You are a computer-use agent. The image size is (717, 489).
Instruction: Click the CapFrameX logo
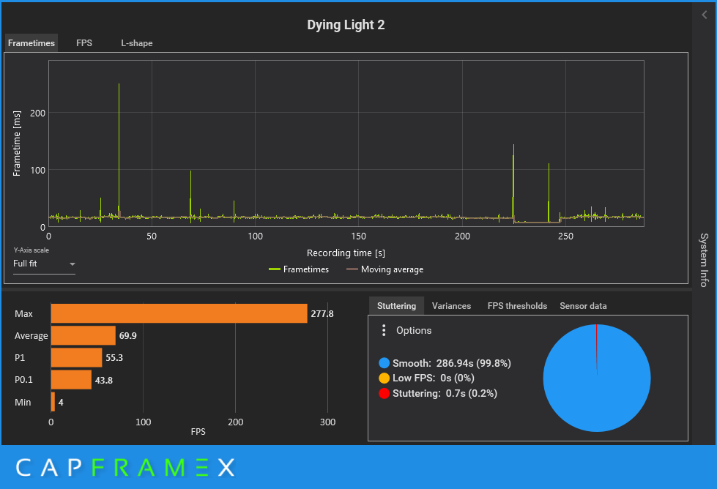125,468
